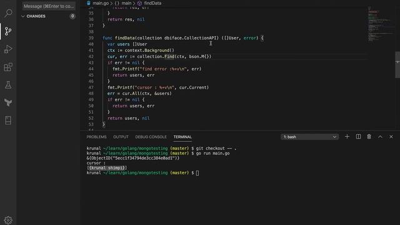Click line number 39 in gutter
400x225 pixels.
point(91,38)
